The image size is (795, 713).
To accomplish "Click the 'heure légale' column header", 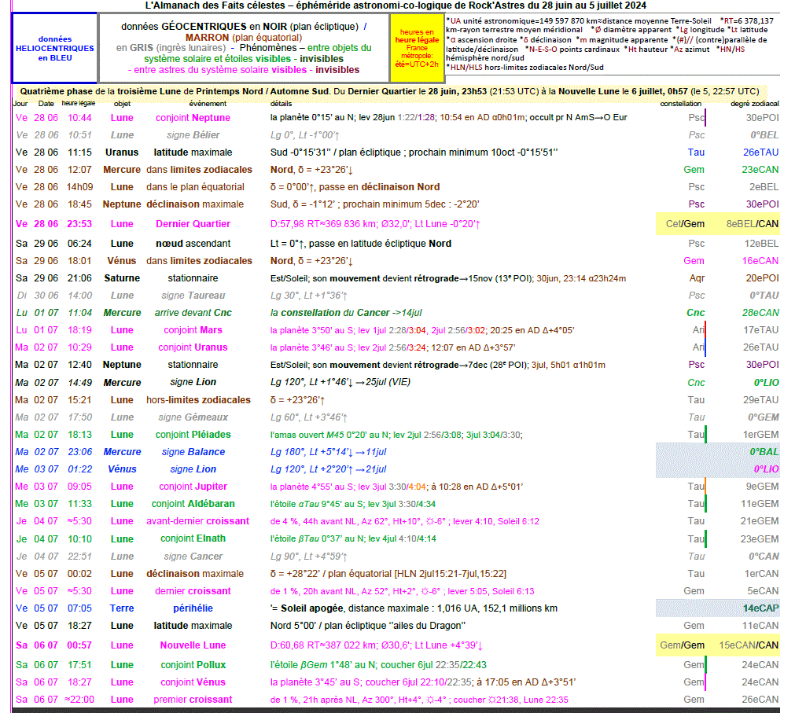I will pos(78,104).
